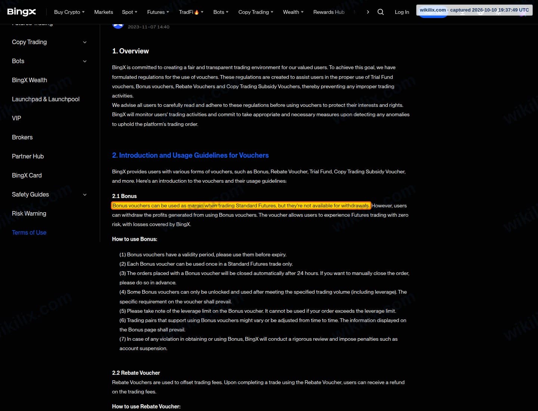This screenshot has width=538, height=411.
Task: Click the 'How to use Bonus:' heading
Action: (x=134, y=239)
